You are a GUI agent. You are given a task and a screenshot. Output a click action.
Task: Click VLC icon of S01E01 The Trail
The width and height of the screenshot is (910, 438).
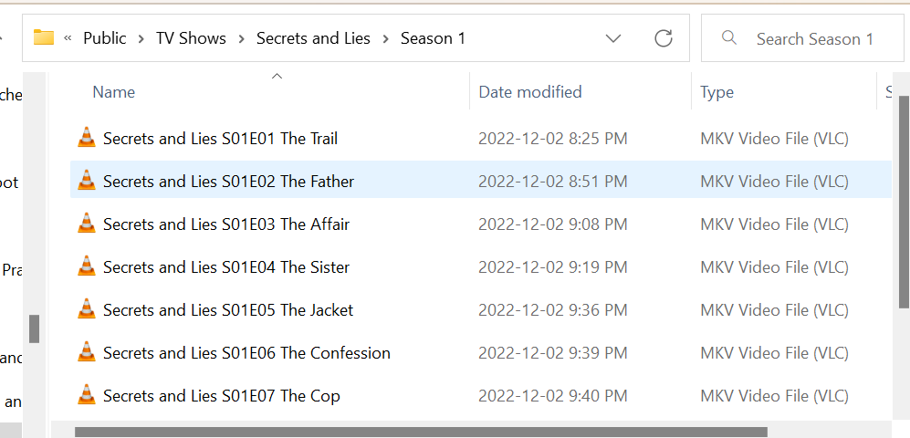[87, 139]
